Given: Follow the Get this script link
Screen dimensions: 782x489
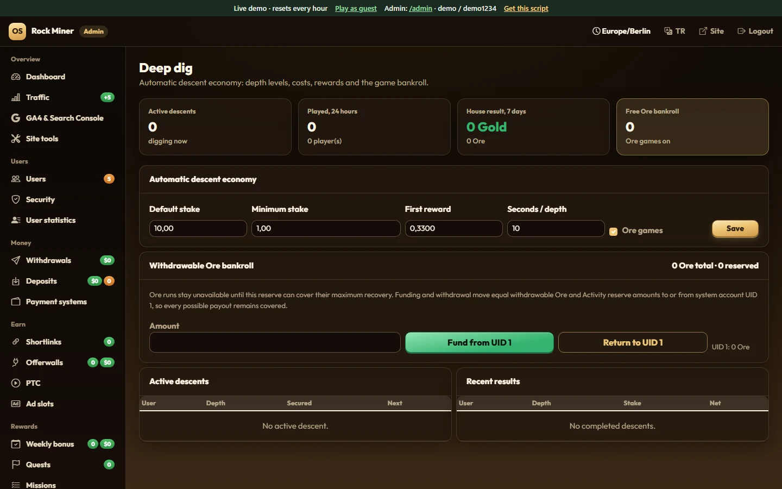Looking at the screenshot, I should click(526, 8).
